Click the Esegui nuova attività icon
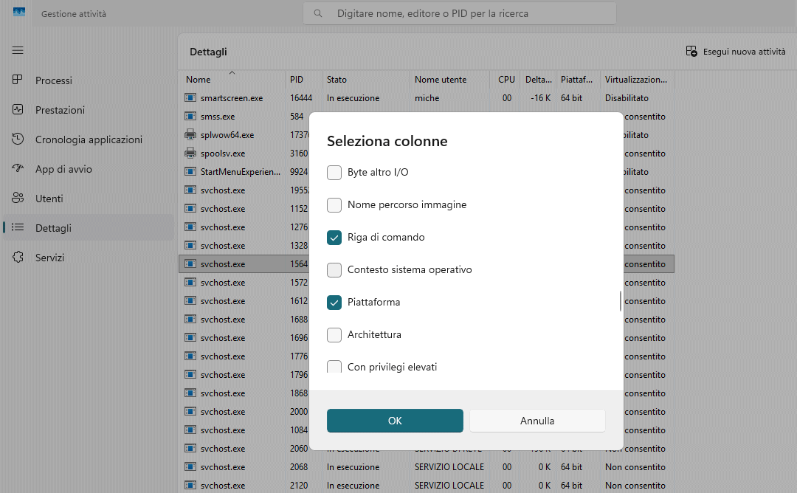The image size is (797, 493). 691,52
